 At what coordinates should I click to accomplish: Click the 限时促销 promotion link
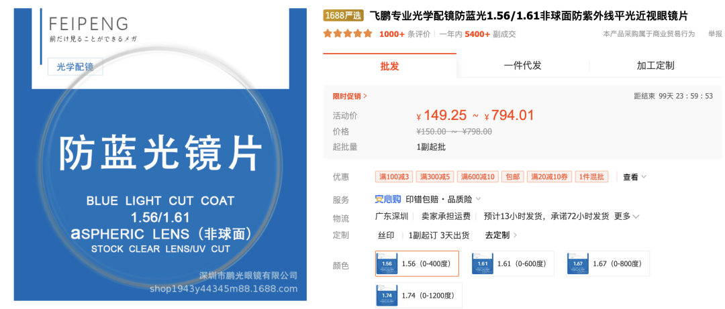(x=350, y=97)
